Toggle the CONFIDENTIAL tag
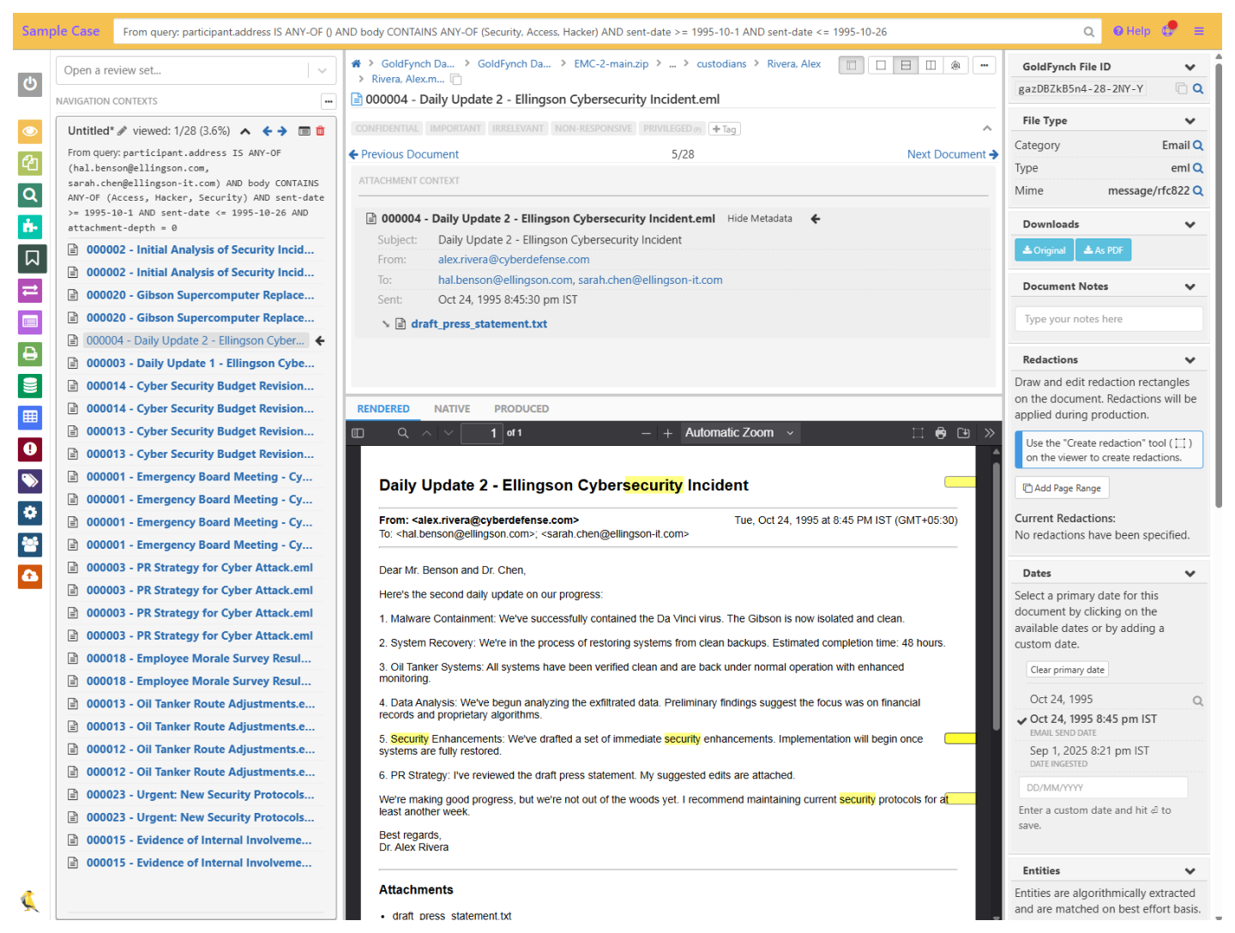 click(387, 129)
